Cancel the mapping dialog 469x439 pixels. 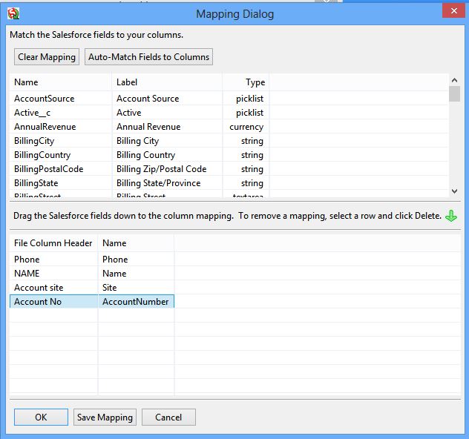coord(168,417)
